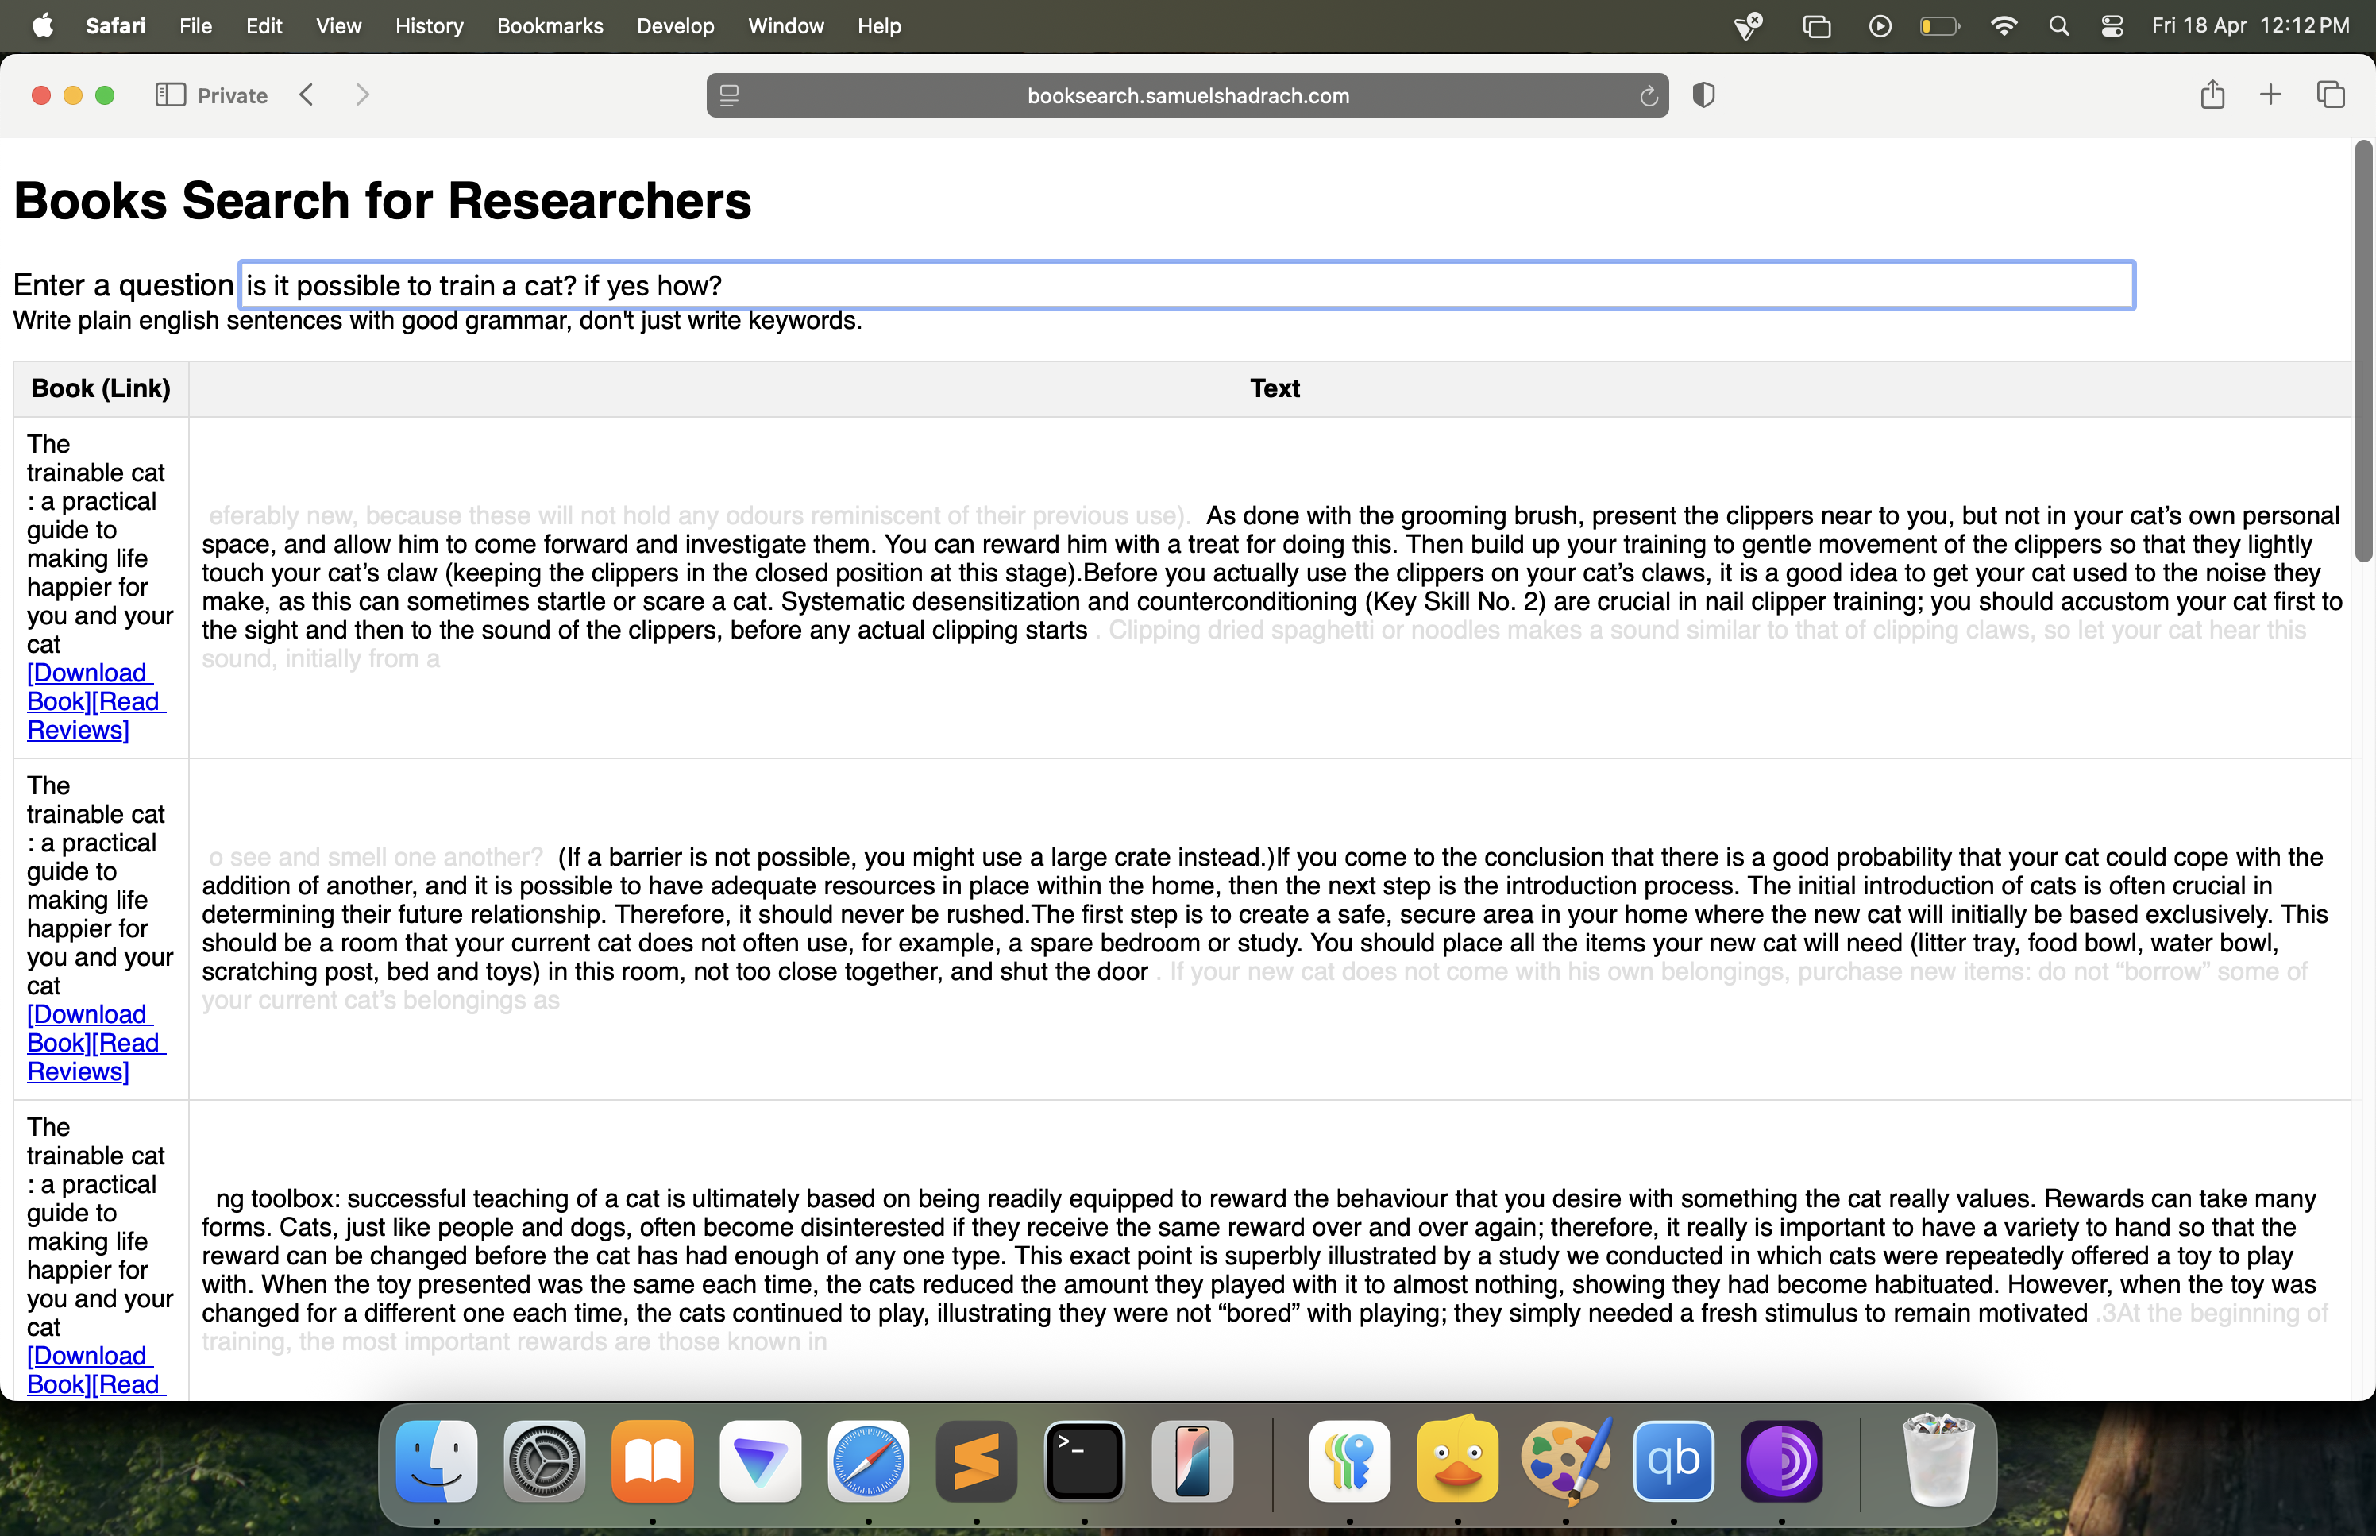The height and width of the screenshot is (1536, 2376).
Task: Launch Sublime Text from the Dock
Action: tap(976, 1461)
